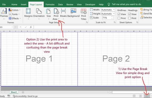Screen dimensions: 152x98
Task: Open Print Titles settings
Action: tap(84, 14)
